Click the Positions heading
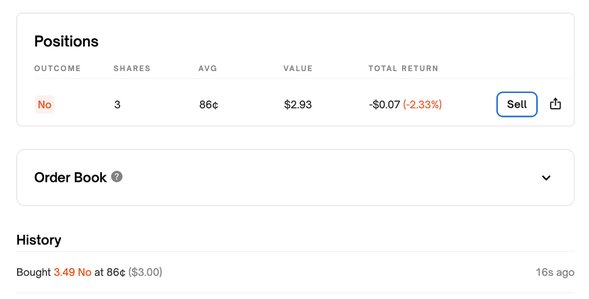Viewport: 589px width, 299px height. (66, 41)
